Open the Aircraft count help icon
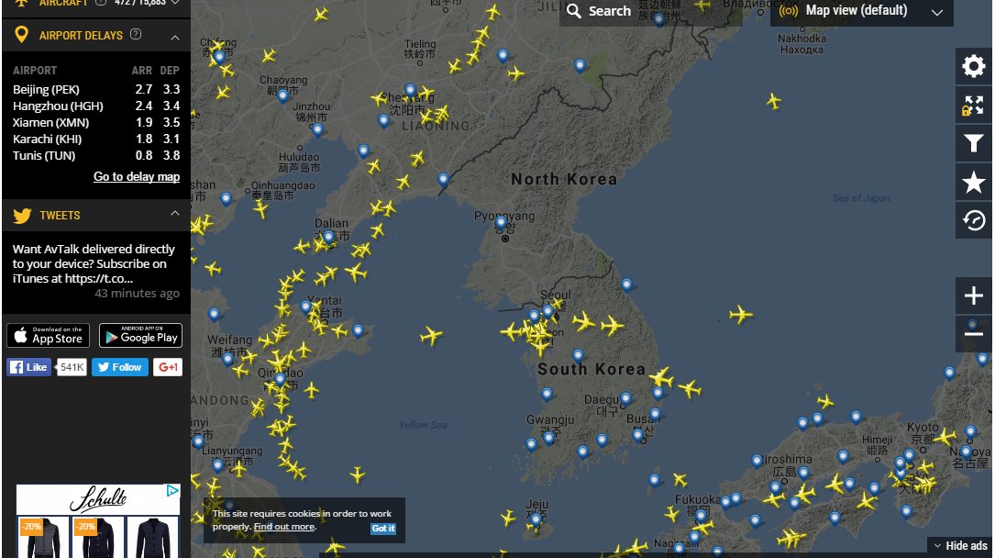The image size is (995, 558). [101, 3]
